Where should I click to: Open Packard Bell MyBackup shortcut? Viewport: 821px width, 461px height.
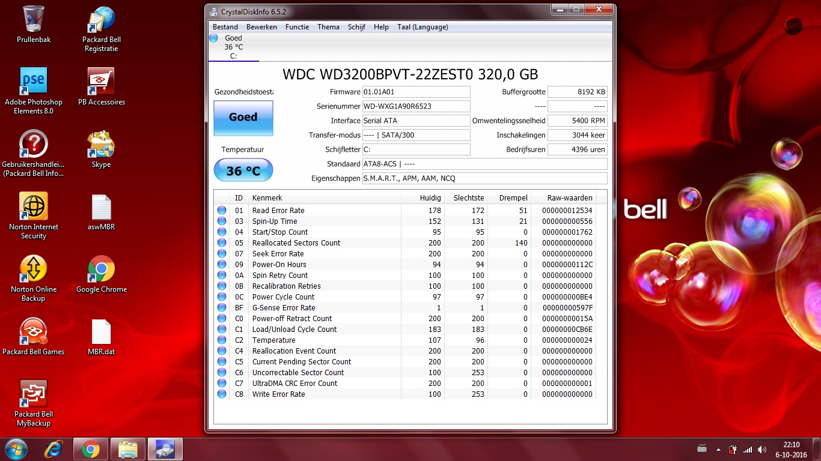(33, 403)
